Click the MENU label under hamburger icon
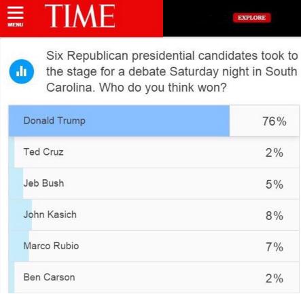This screenshot has width=301, height=294. pos(16,24)
